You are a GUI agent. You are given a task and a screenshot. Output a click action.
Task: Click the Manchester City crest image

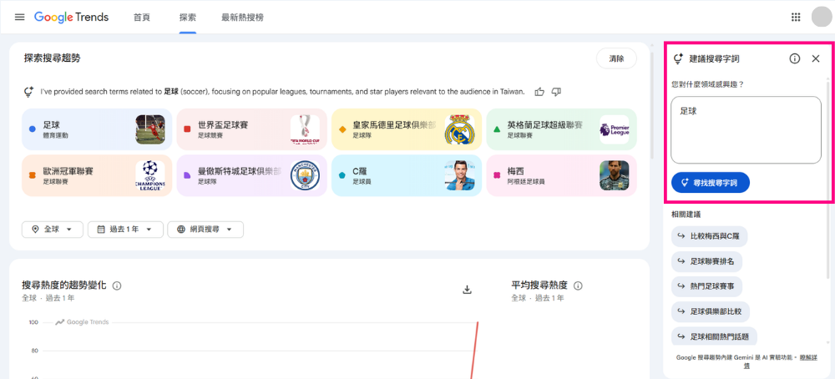pos(305,175)
